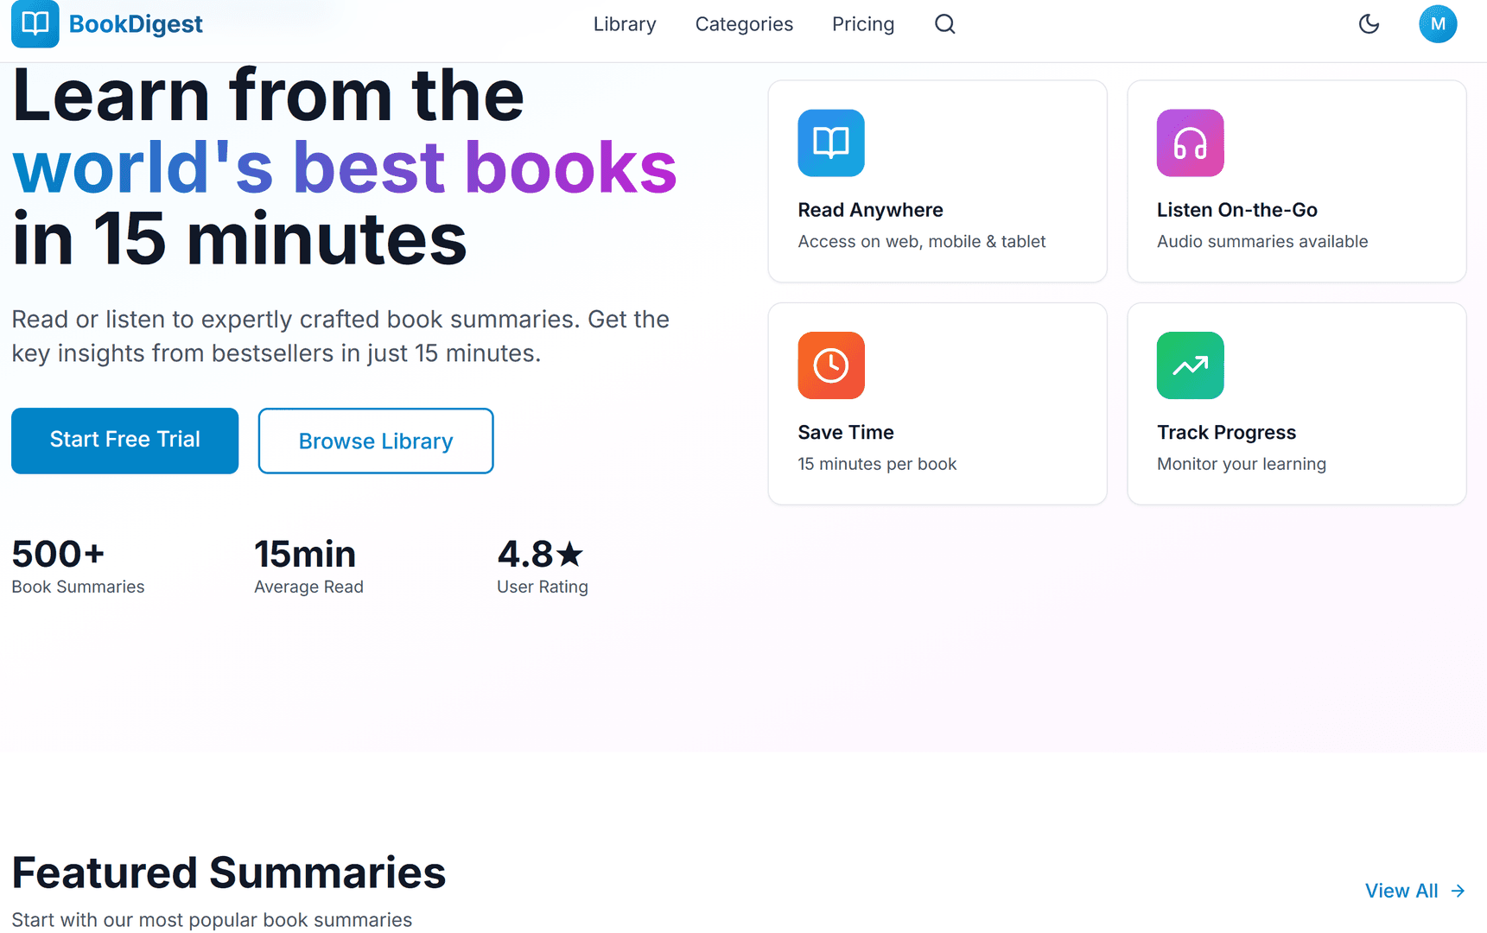Screen dimensions: 1487x933
Task: Click the Start Free Trial button
Action: tap(124, 441)
